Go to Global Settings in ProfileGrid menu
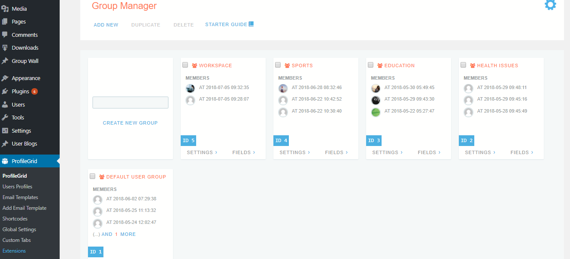The height and width of the screenshot is (259, 570). (19, 229)
